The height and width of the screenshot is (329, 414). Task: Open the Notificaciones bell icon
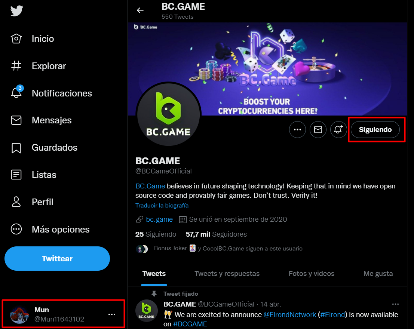(x=16, y=93)
